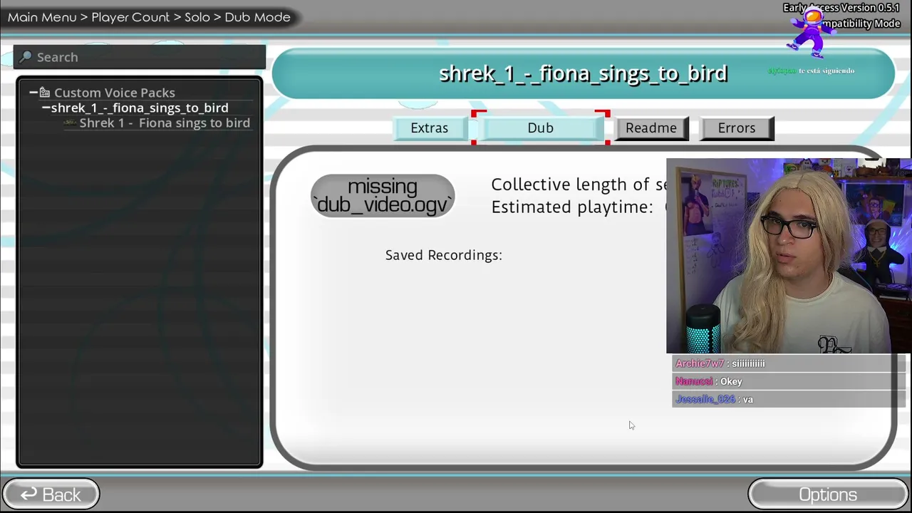This screenshot has width=912, height=513.
Task: Select the Custom Voice Packs folder label
Action: click(115, 93)
